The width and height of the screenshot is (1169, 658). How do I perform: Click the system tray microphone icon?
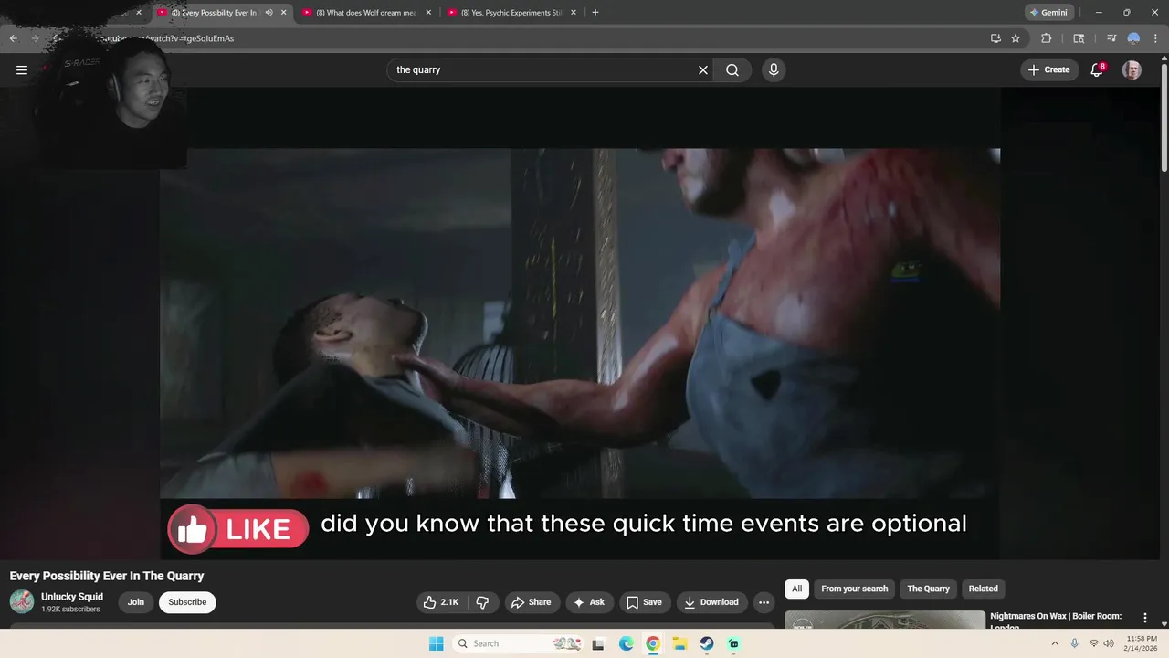pyautogui.click(x=1074, y=643)
